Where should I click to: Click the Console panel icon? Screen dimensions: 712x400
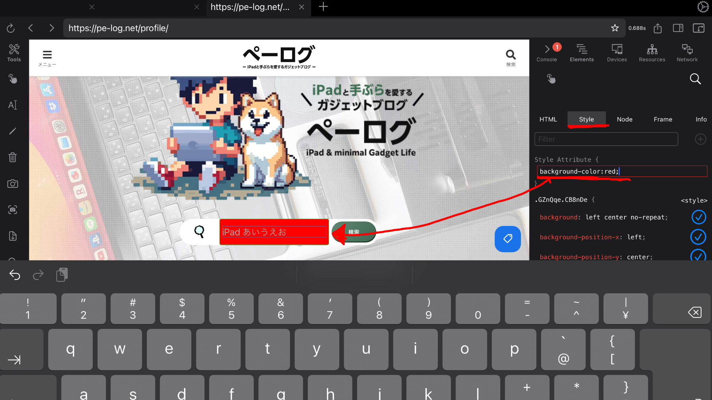[x=547, y=52]
